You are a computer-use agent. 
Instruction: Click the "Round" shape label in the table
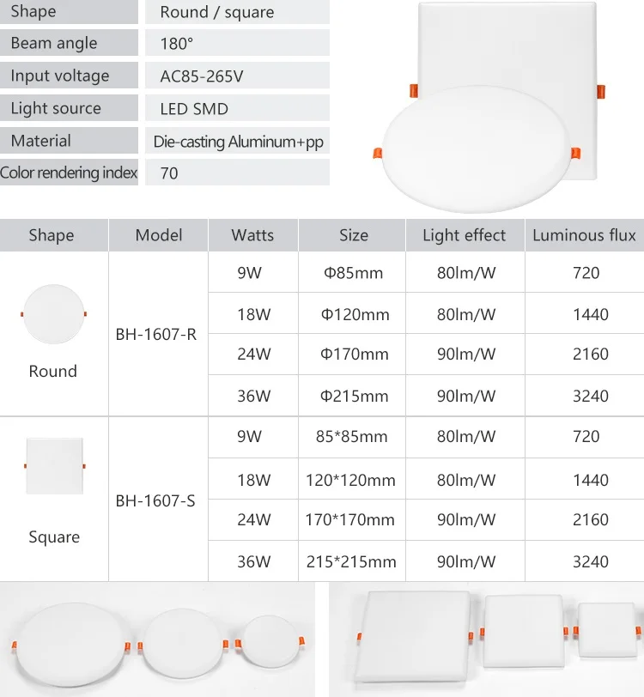coord(53,371)
